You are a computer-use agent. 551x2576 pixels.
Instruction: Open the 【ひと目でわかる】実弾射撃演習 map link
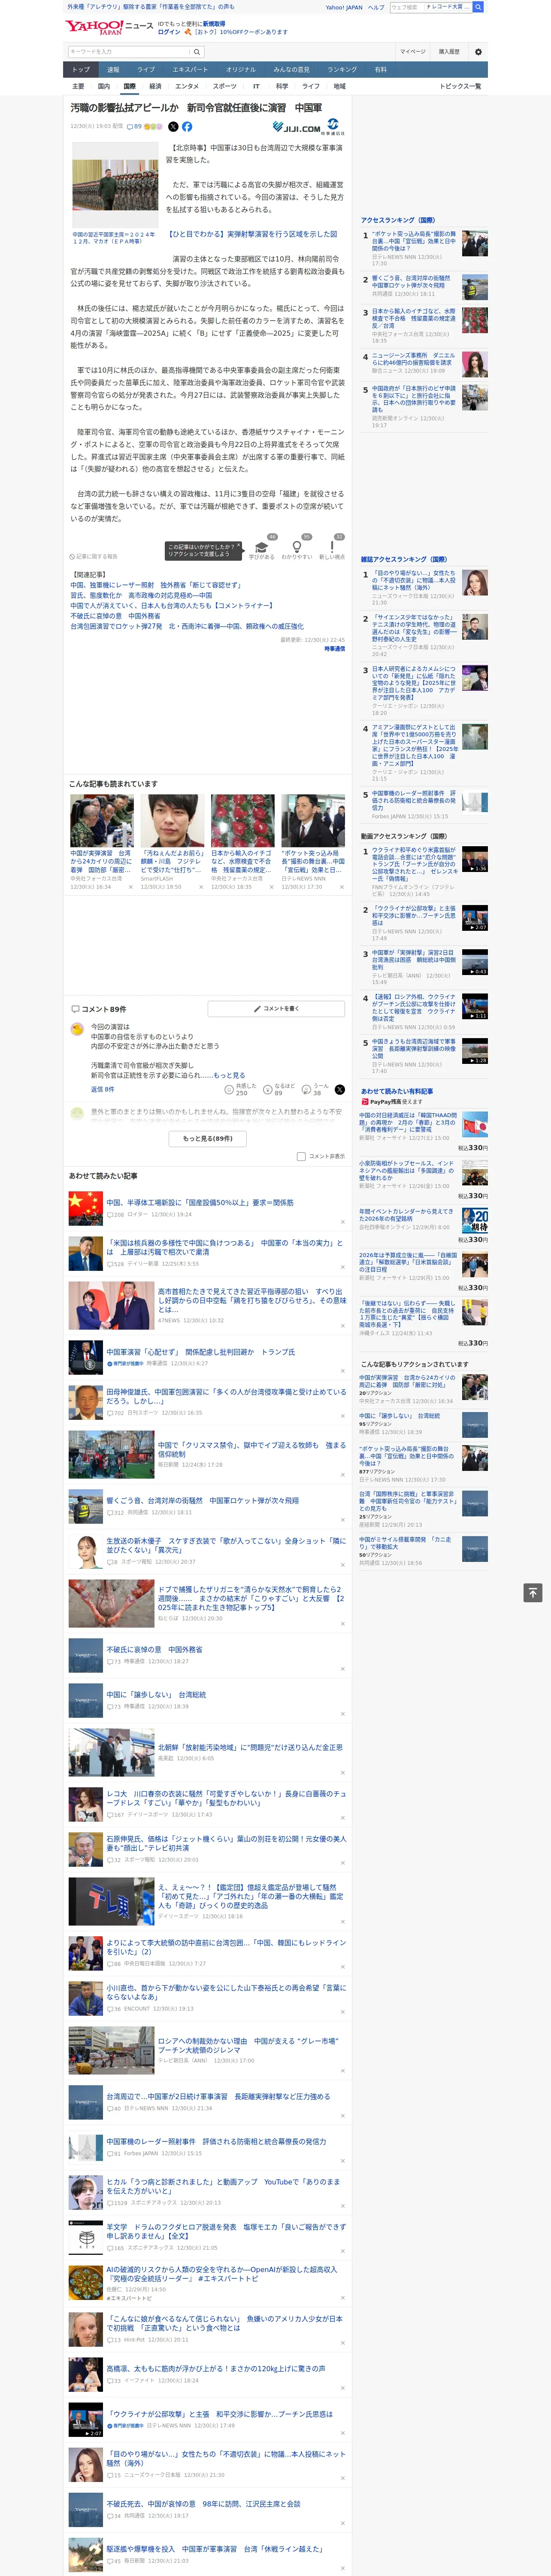251,234
